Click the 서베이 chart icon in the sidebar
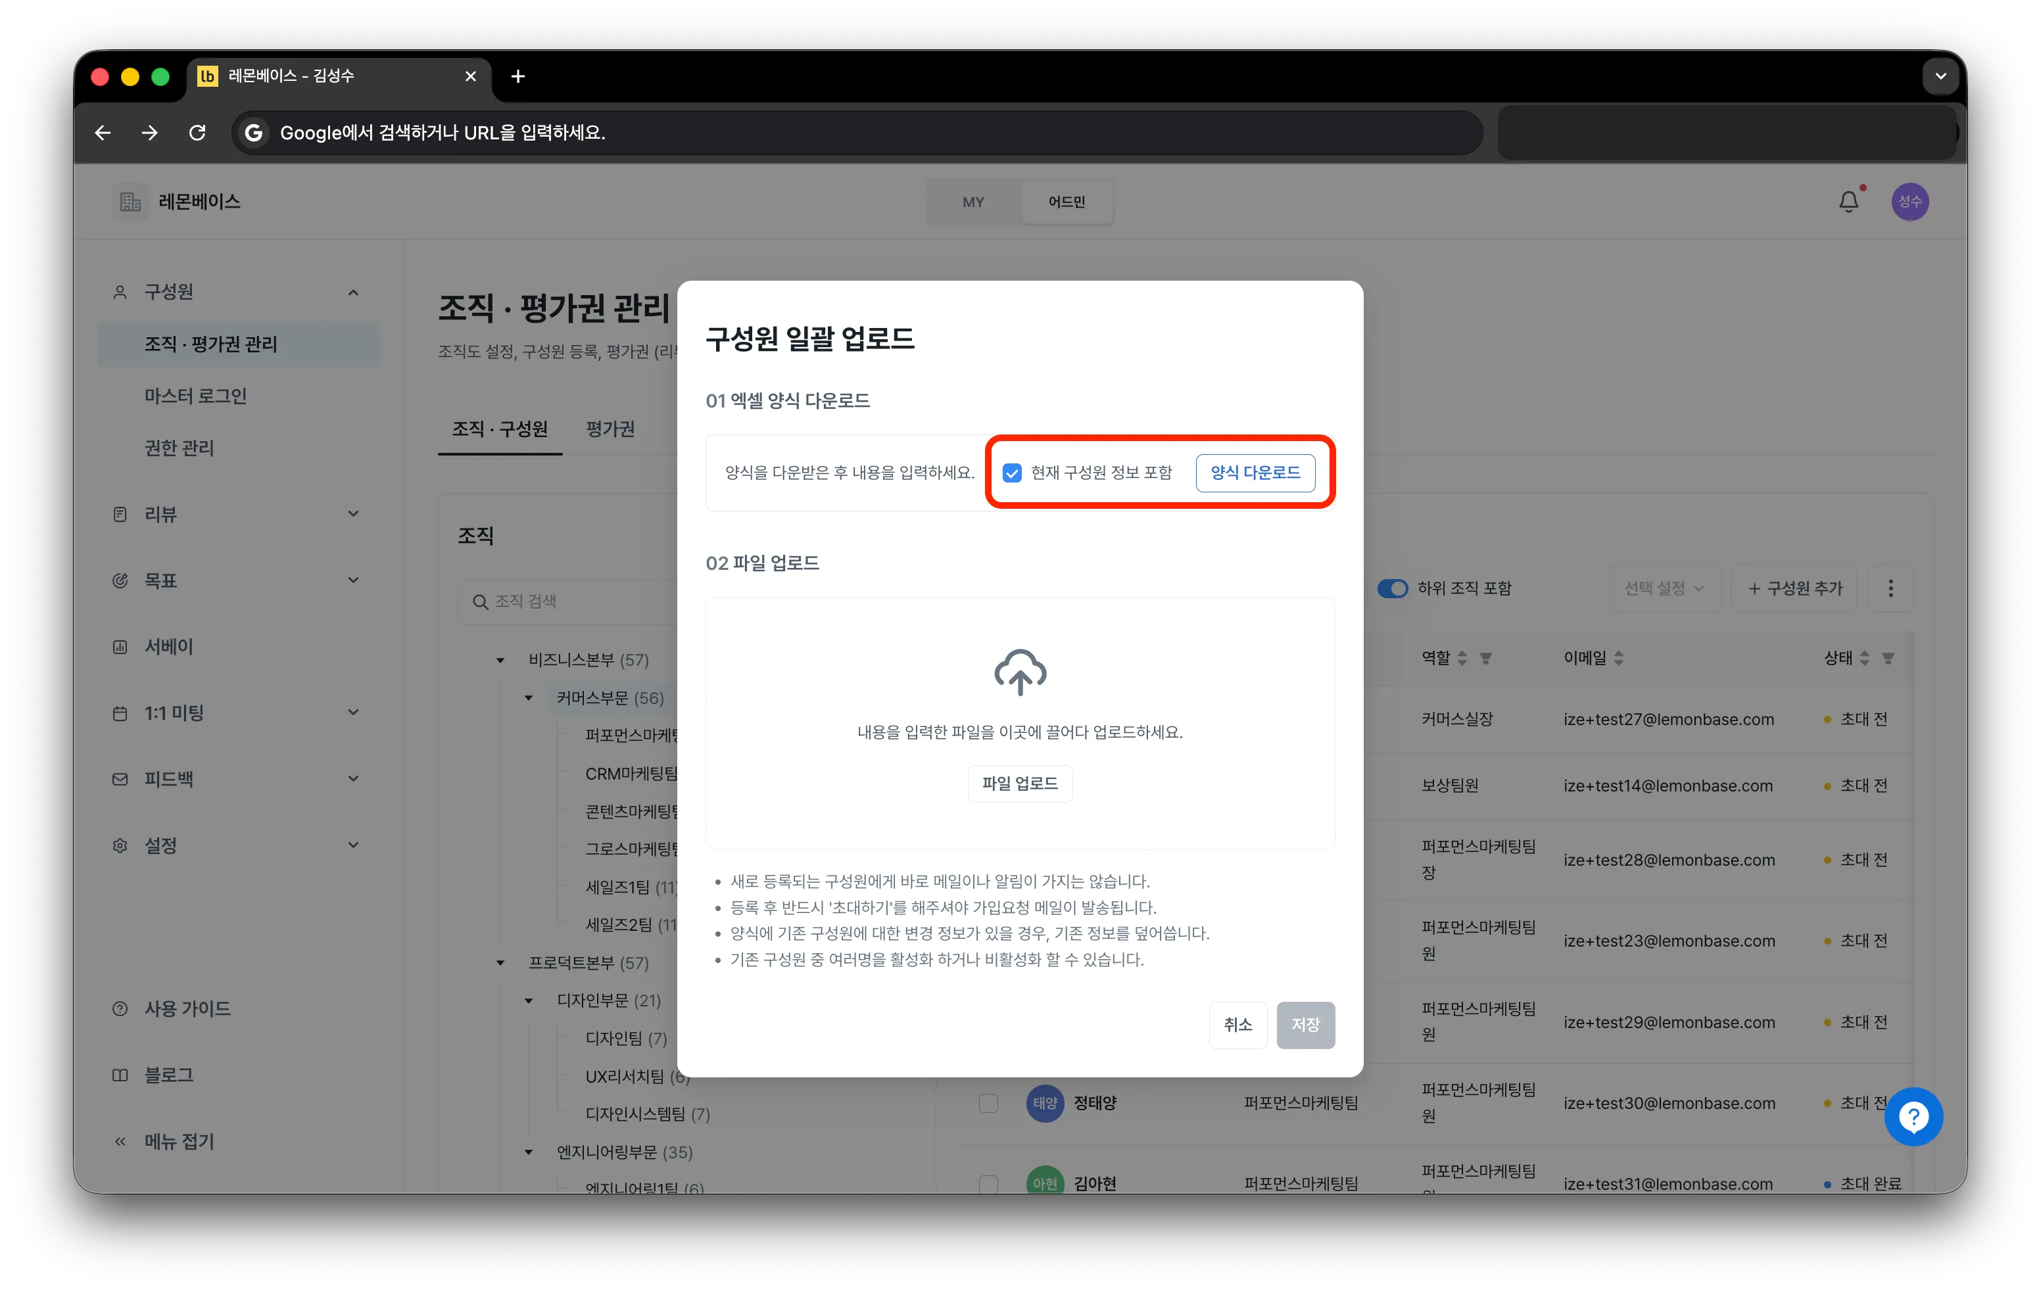 coord(120,646)
